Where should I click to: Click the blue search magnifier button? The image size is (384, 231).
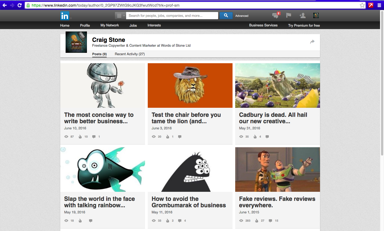coord(226,15)
